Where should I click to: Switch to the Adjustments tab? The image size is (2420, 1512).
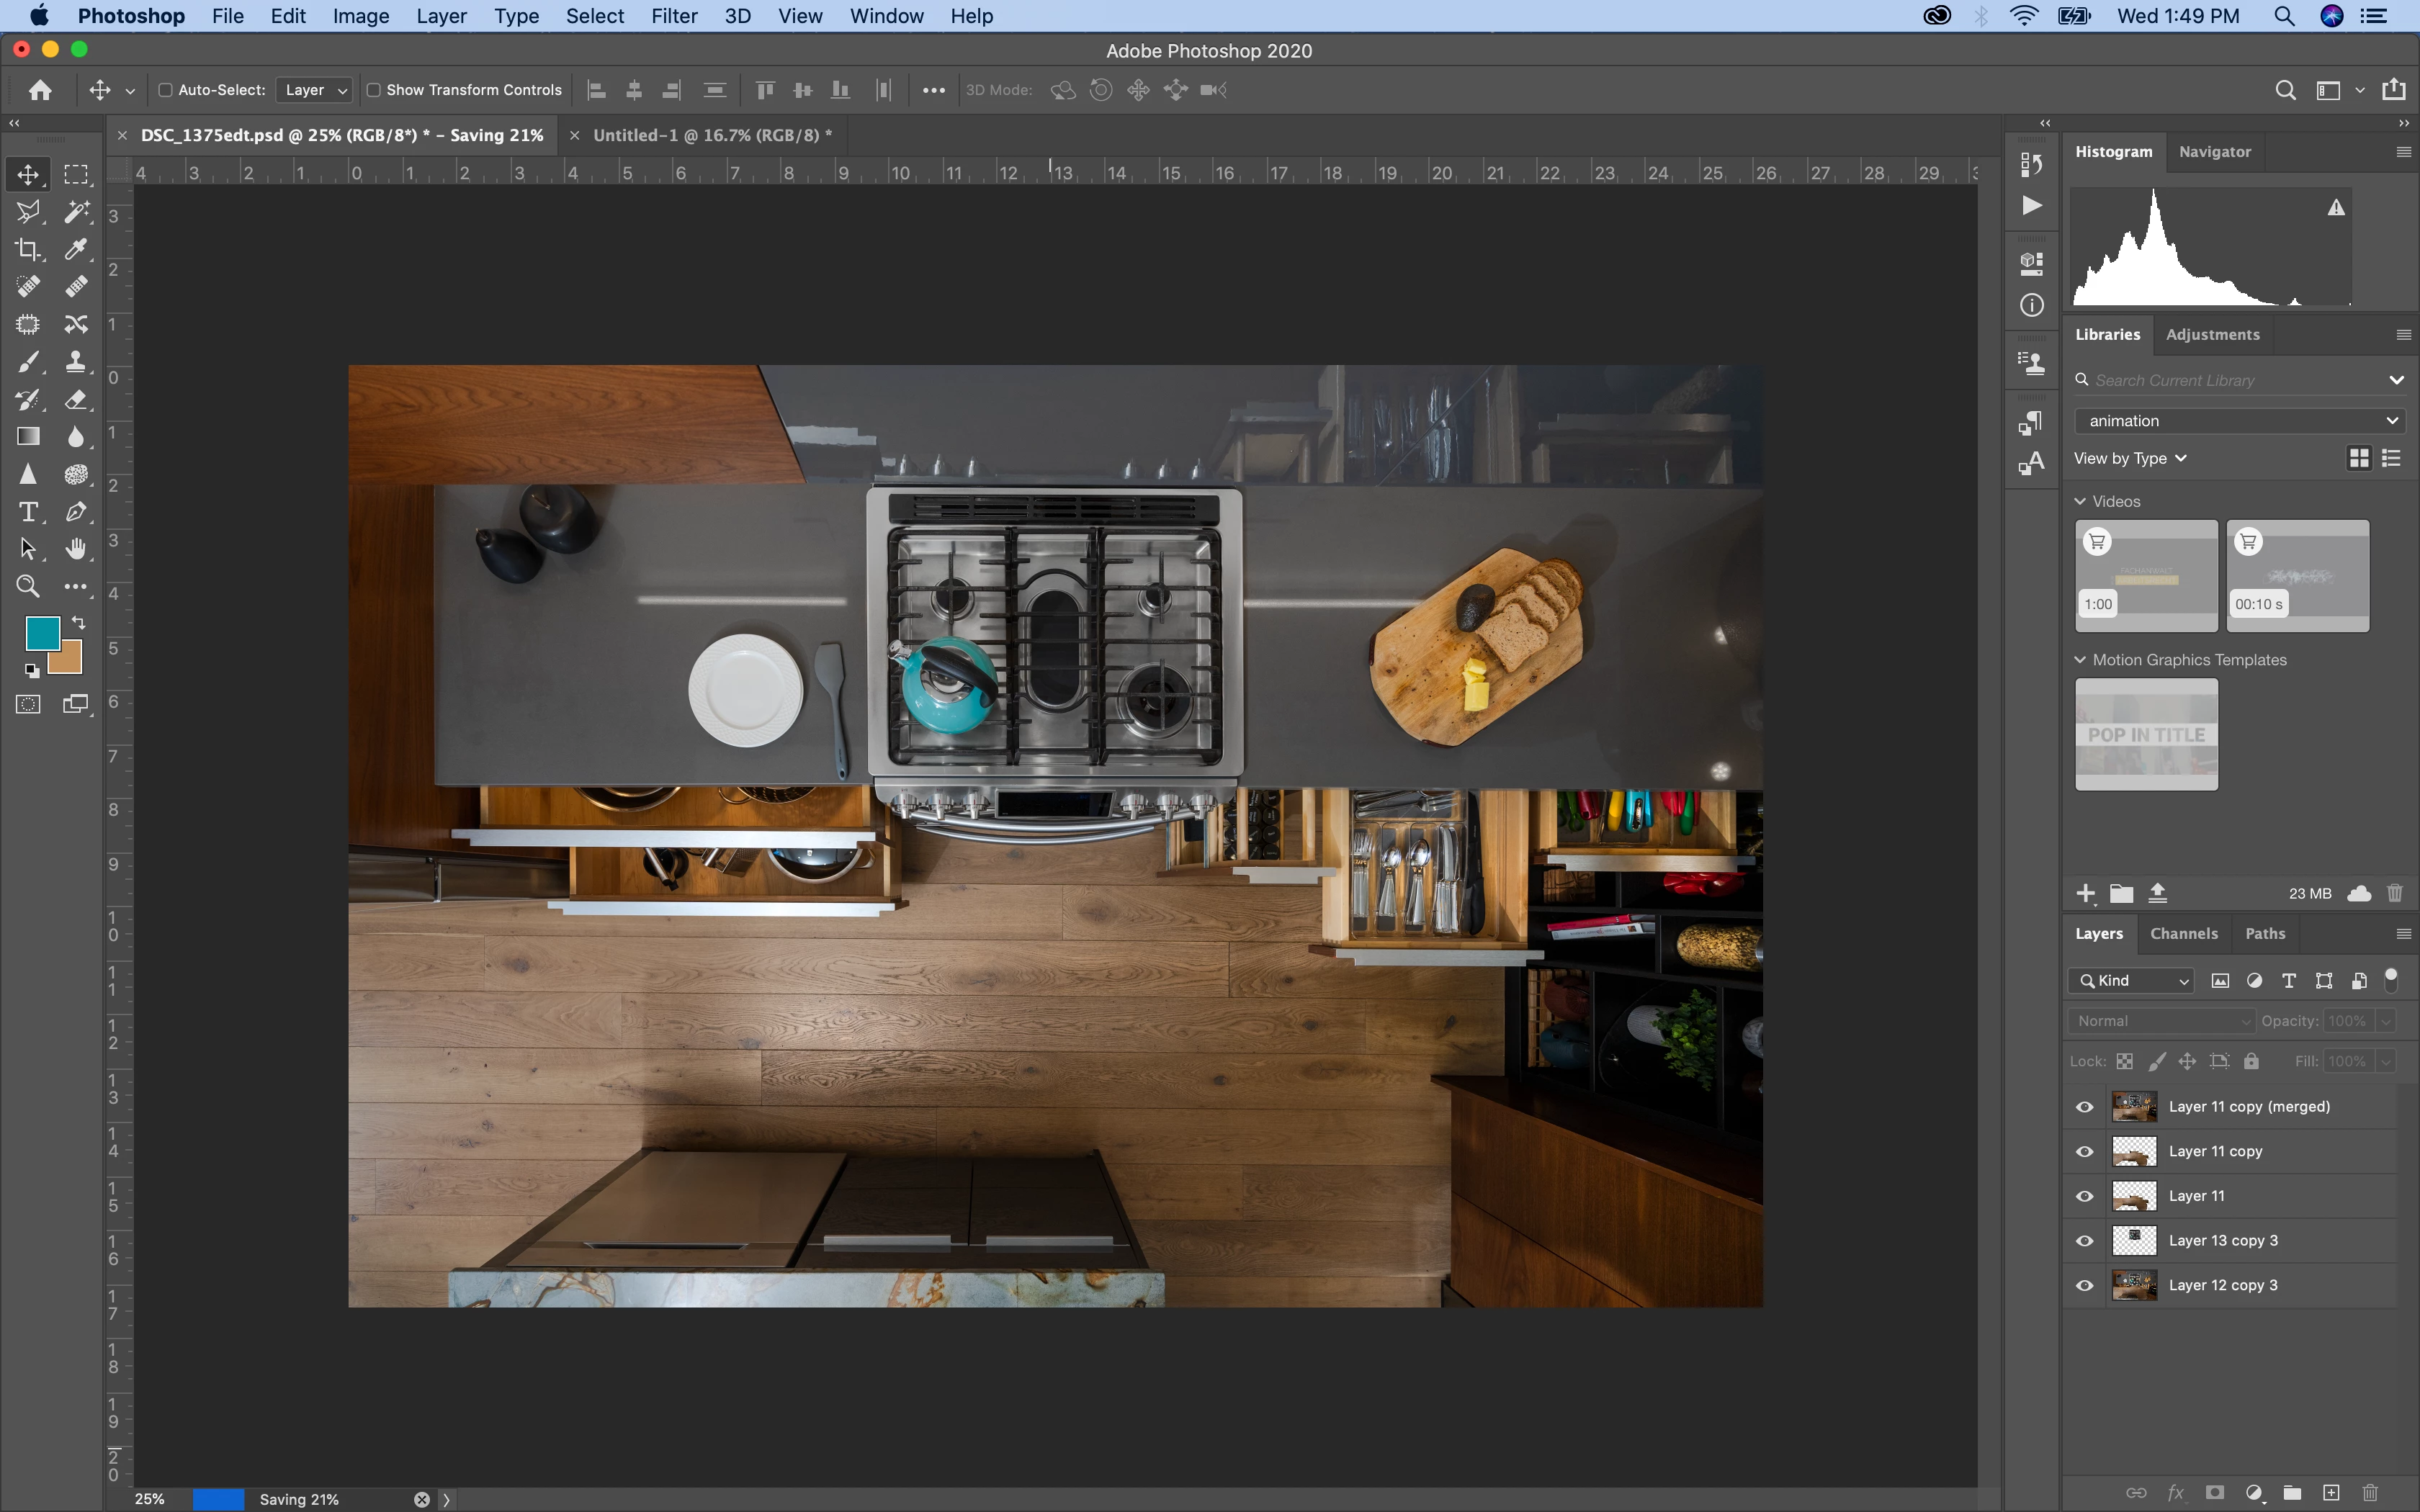pos(2212,334)
